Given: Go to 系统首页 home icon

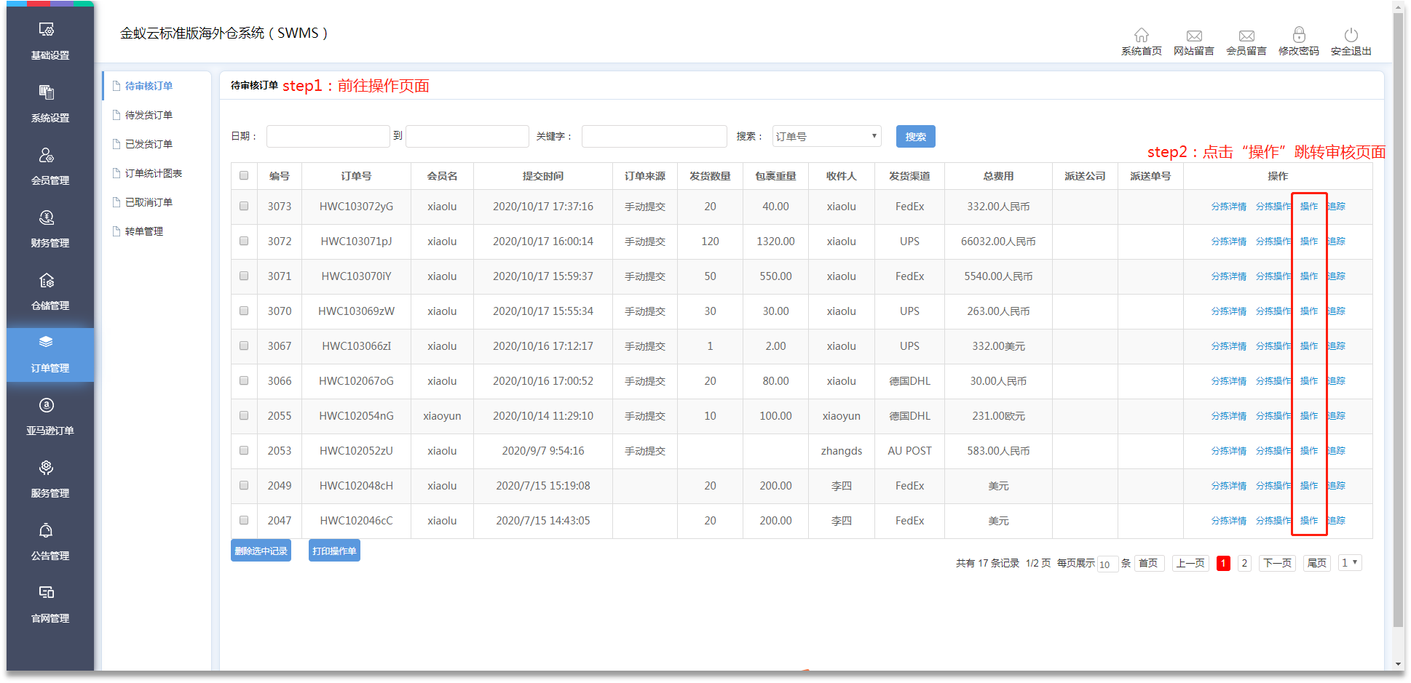Looking at the screenshot, I should click(x=1141, y=35).
